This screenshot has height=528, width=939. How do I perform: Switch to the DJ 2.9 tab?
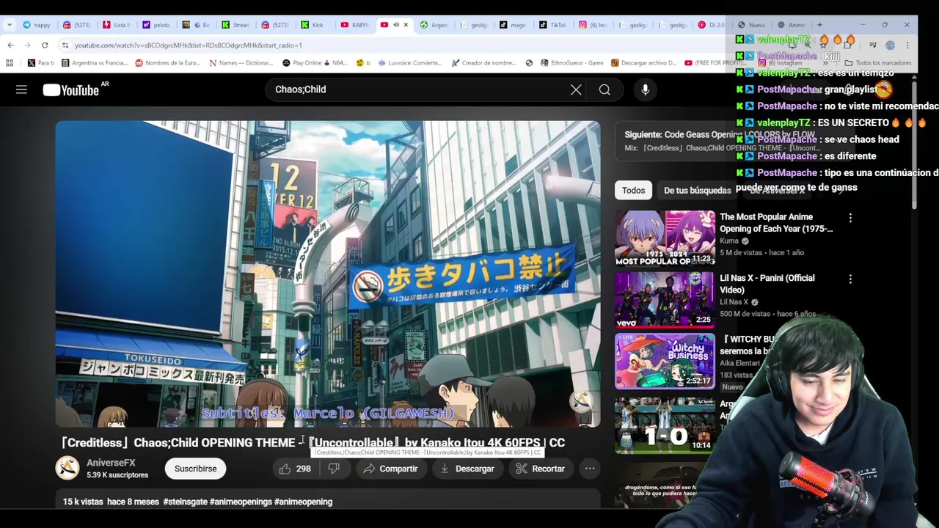(712, 25)
